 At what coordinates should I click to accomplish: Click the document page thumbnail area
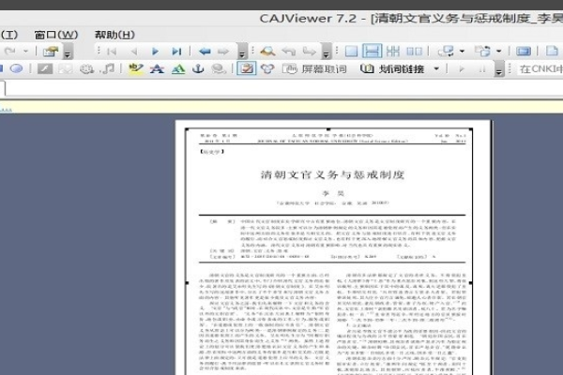tap(333, 247)
